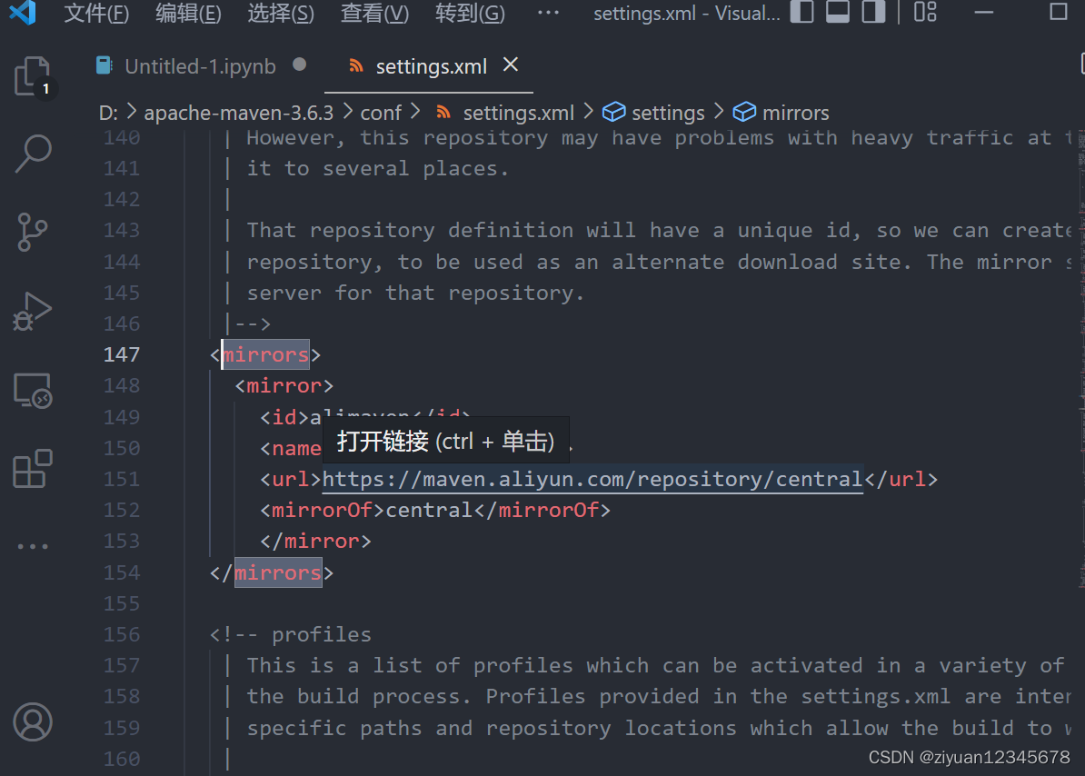The height and width of the screenshot is (776, 1085).
Task: Select the apache-maven-3.6.3 breadcrumb
Action: [x=239, y=113]
